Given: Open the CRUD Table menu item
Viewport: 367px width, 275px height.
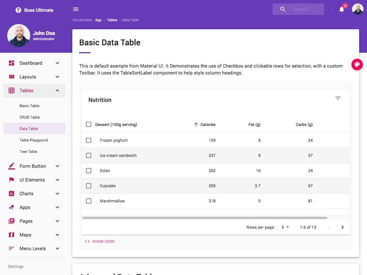Looking at the screenshot, I should (x=30, y=117).
